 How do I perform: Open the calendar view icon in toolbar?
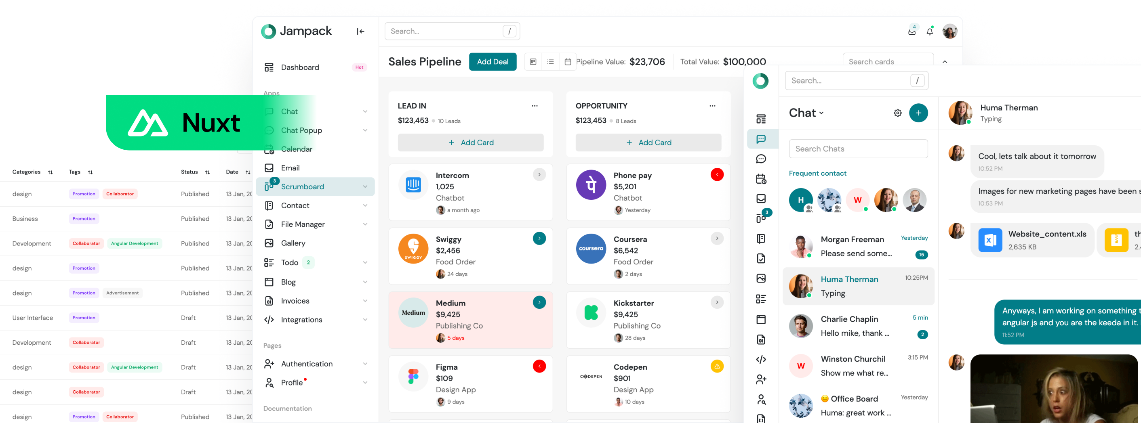click(567, 62)
